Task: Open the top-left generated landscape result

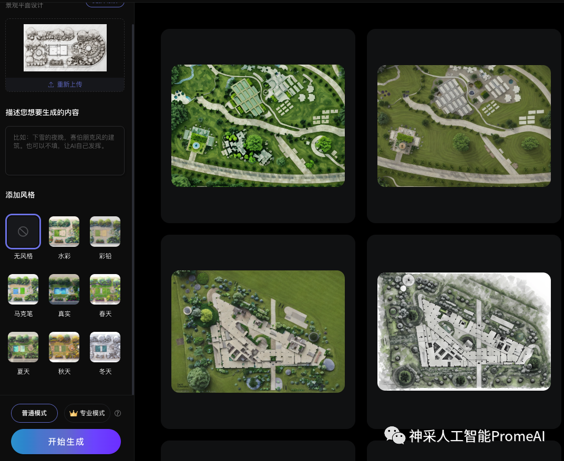Action: click(x=258, y=125)
